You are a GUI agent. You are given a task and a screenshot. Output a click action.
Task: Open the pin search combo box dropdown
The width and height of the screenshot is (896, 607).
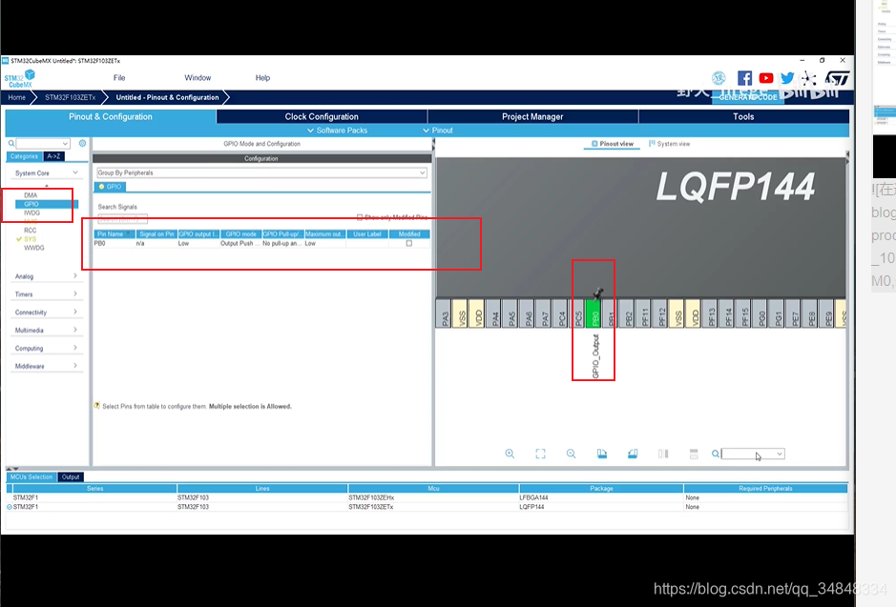(x=780, y=455)
